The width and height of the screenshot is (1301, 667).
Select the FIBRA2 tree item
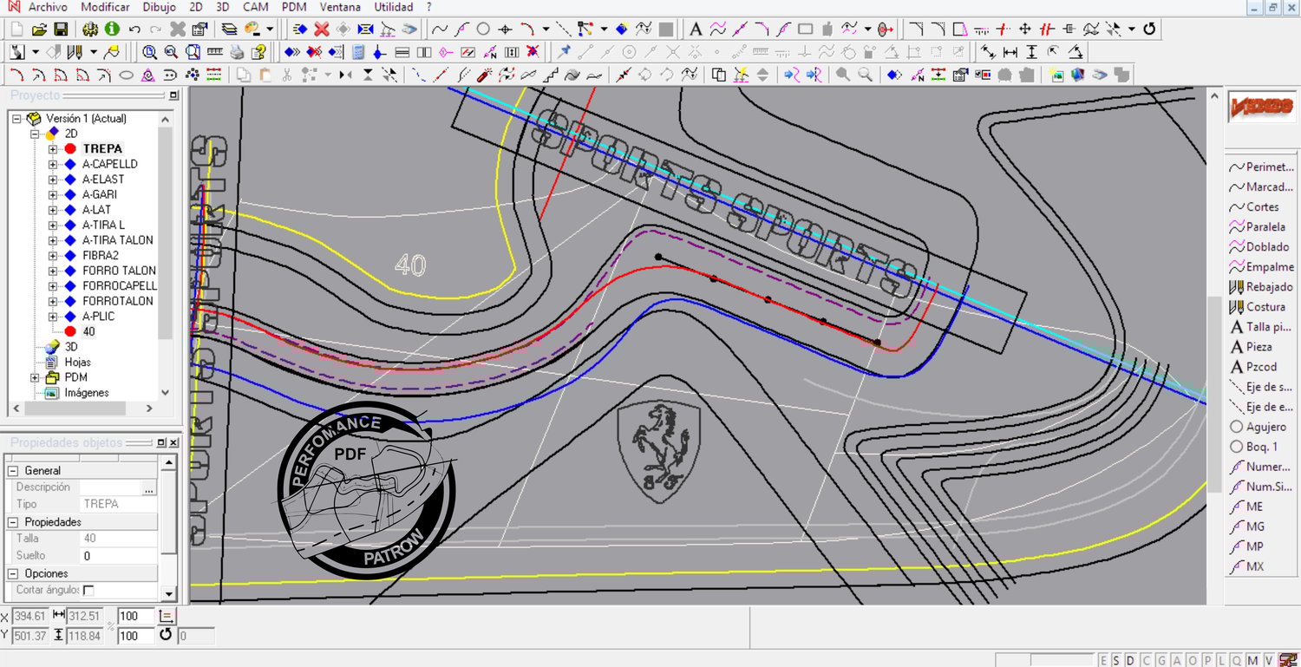pos(101,256)
